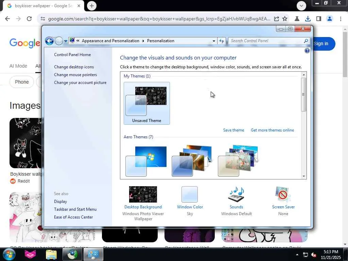Click Chrome's forward arrow button
The width and height of the screenshot is (348, 261).
18,19
